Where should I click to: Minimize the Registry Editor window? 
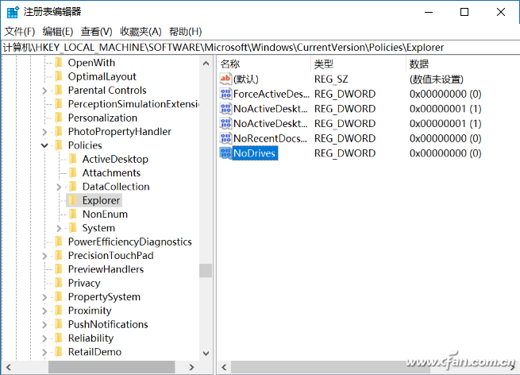pos(429,12)
